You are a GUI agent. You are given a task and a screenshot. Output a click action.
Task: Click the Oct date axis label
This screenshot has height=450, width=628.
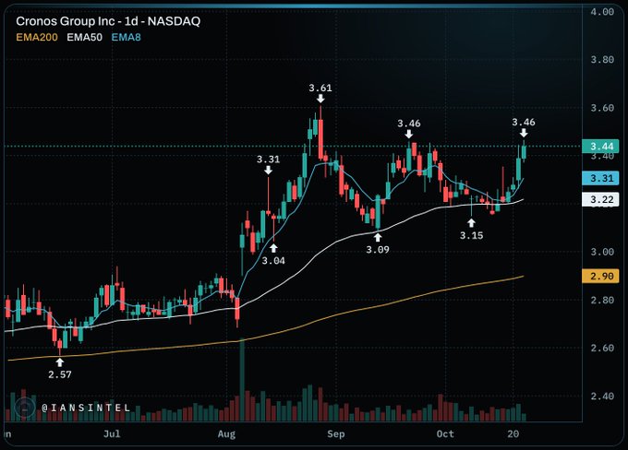(445, 434)
